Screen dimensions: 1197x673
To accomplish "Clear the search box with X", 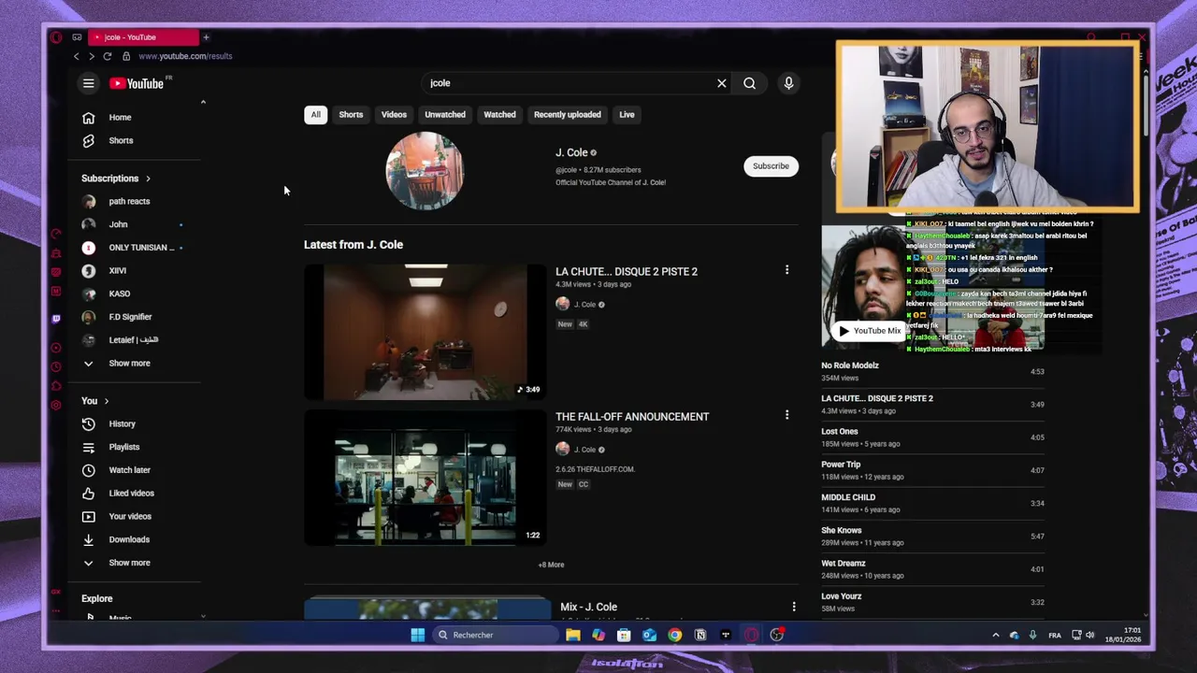I will [722, 83].
